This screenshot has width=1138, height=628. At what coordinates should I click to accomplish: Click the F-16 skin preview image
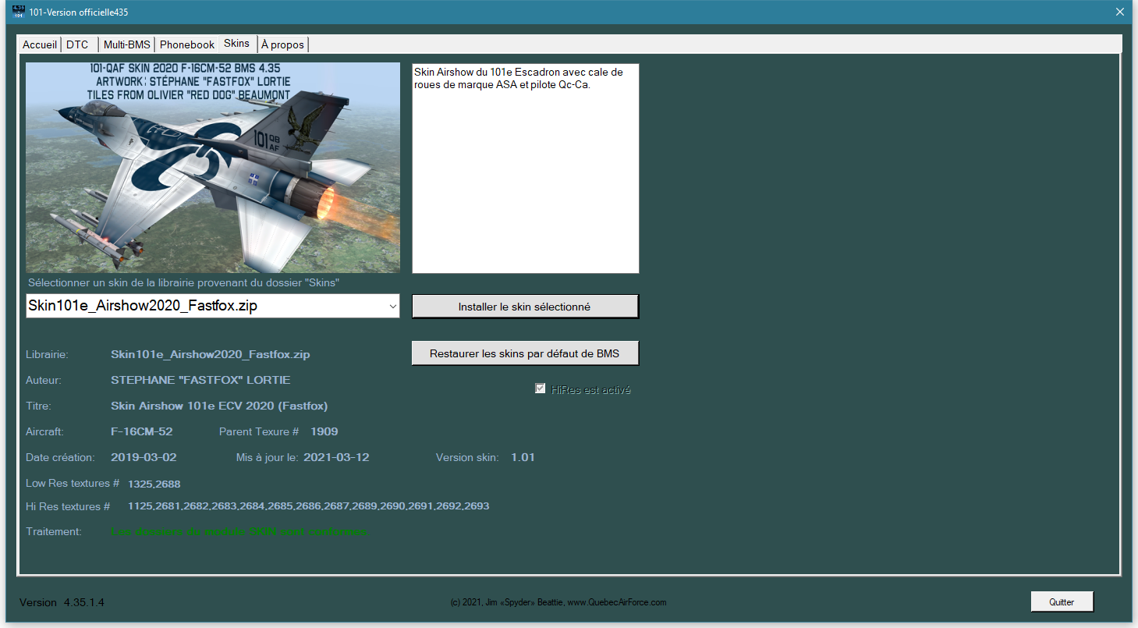click(x=212, y=168)
